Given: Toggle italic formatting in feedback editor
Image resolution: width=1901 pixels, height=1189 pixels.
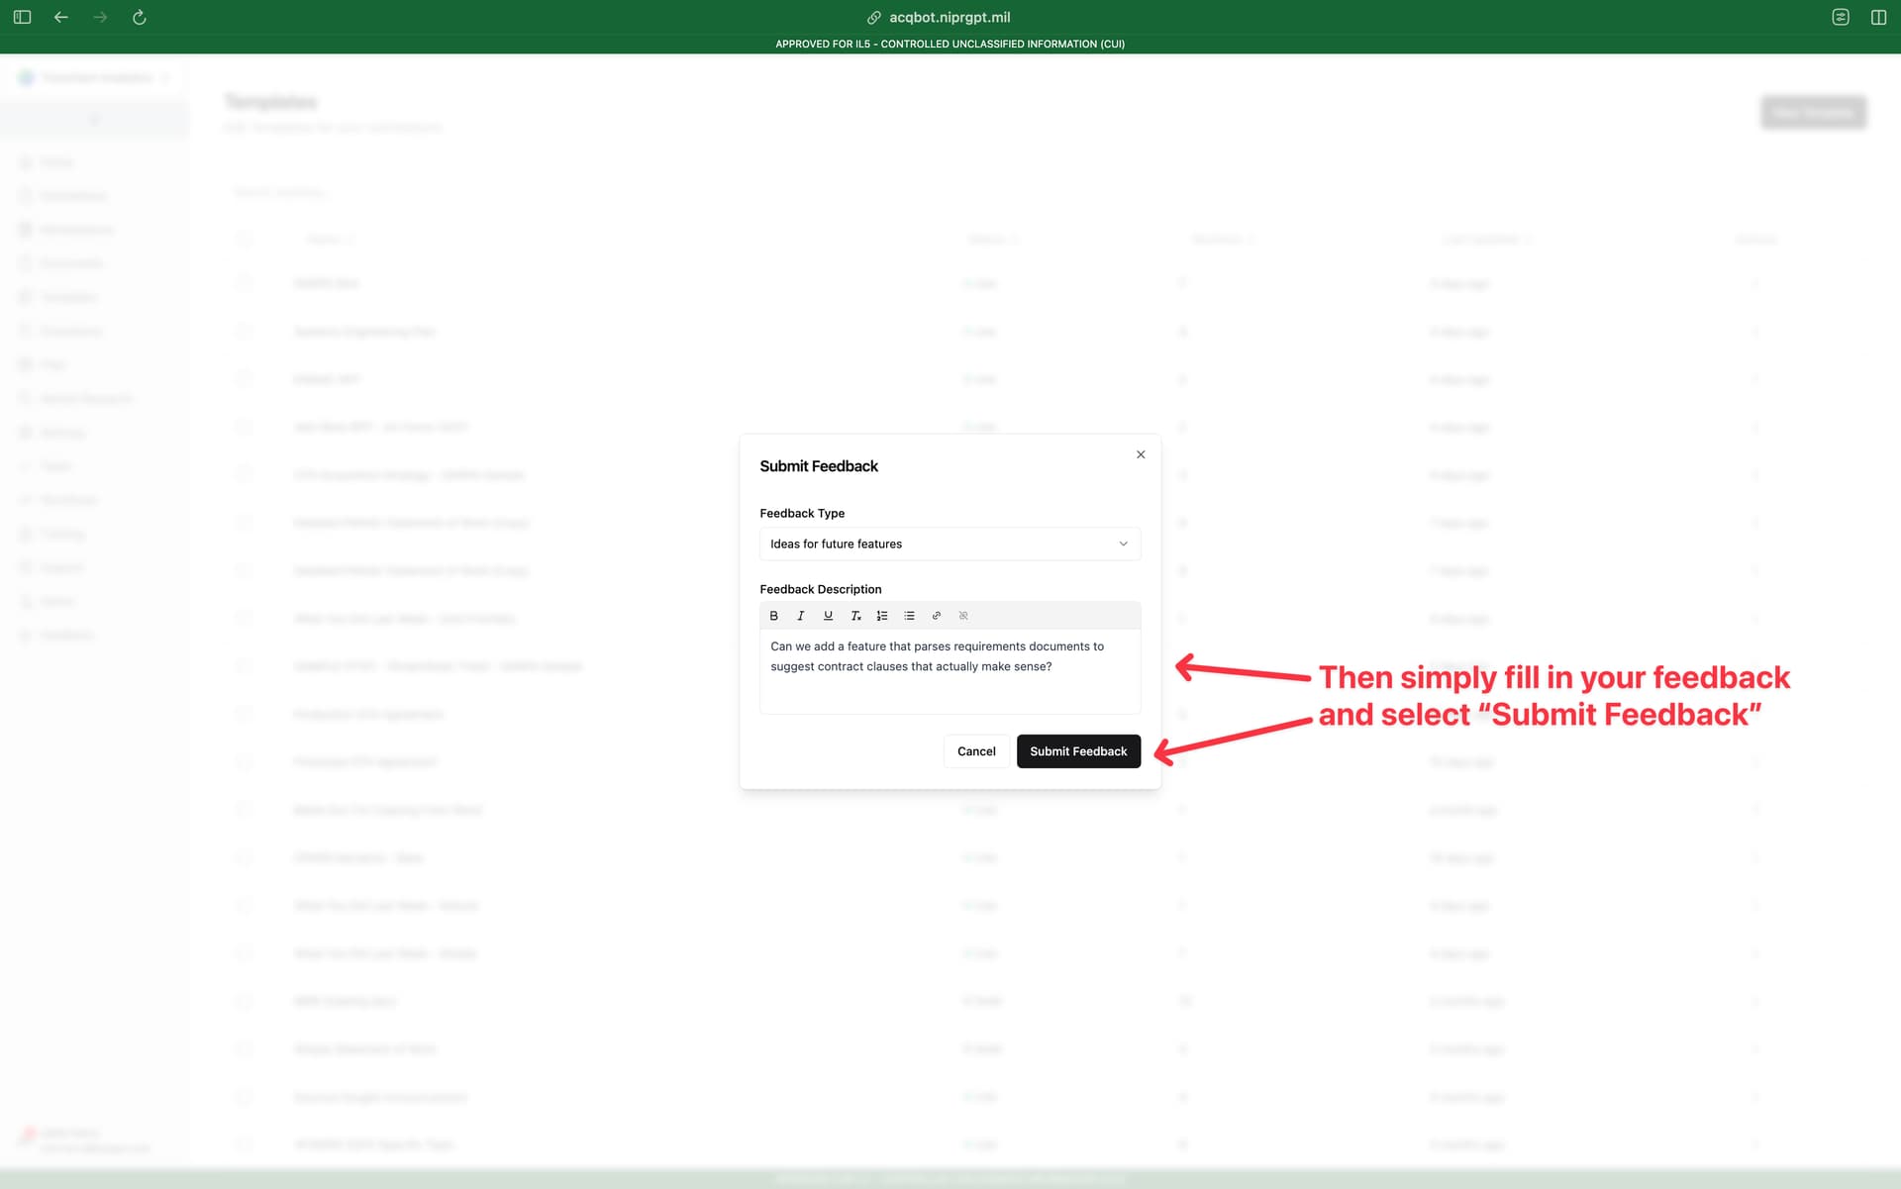Looking at the screenshot, I should 801,616.
